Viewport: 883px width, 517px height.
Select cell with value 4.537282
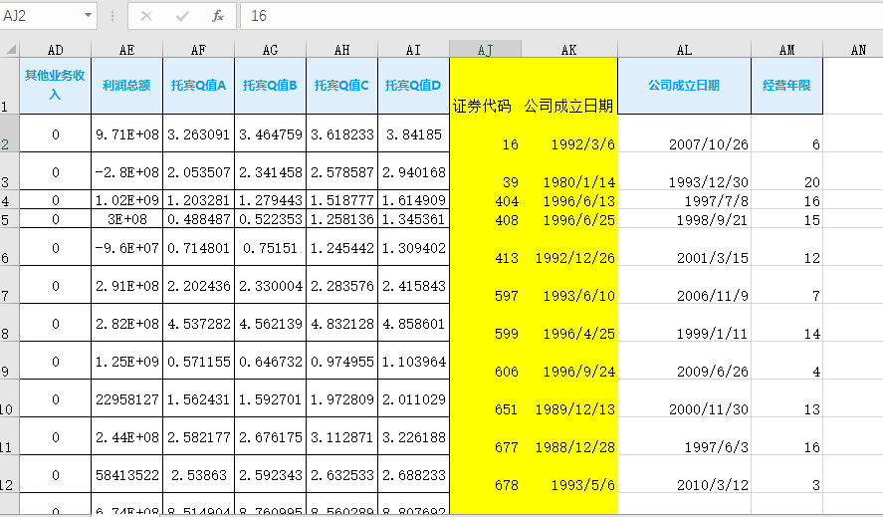click(198, 323)
